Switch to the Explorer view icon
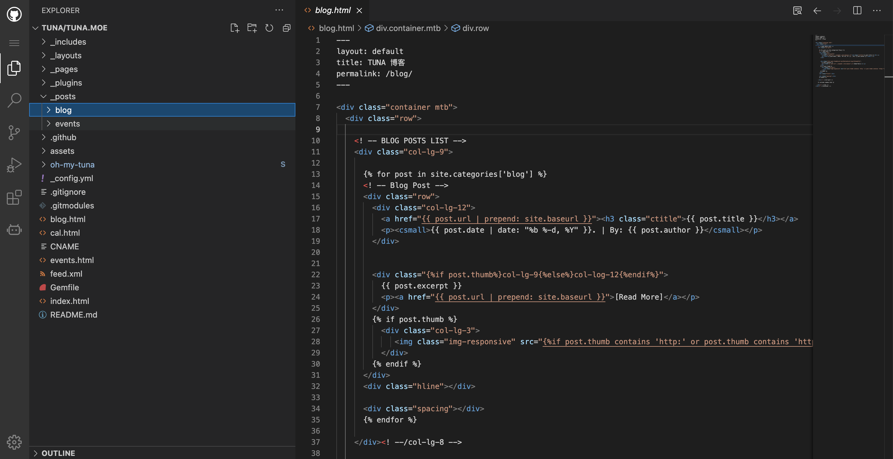893x459 pixels. tap(14, 68)
